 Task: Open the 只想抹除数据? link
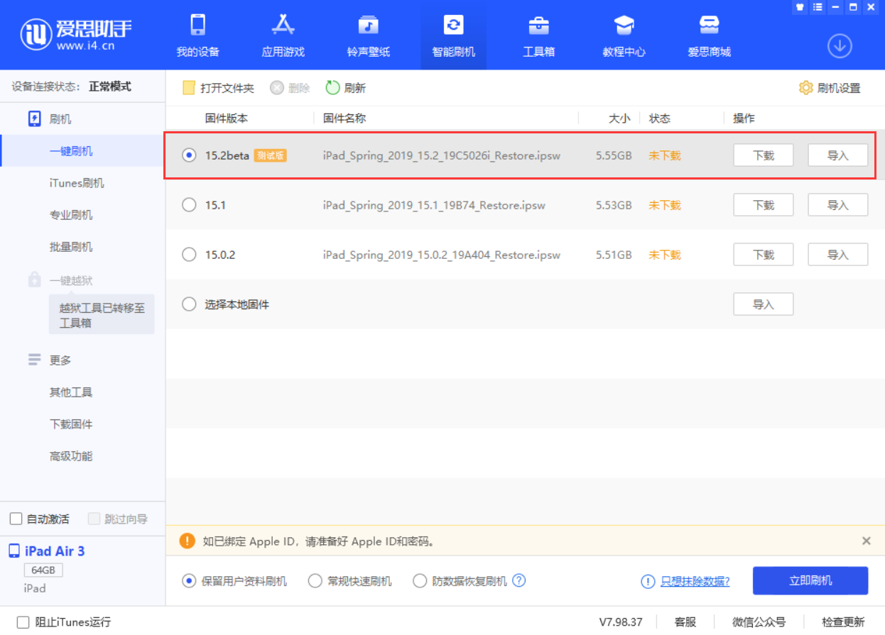tap(695, 581)
